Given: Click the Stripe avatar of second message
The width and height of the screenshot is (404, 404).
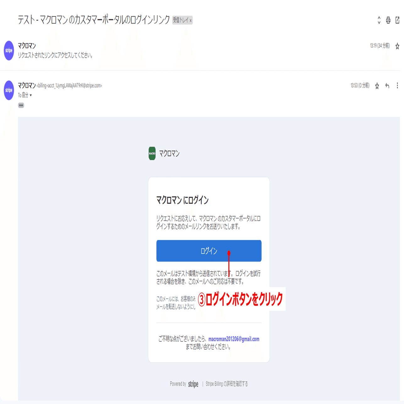Looking at the screenshot, I should click(x=9, y=90).
